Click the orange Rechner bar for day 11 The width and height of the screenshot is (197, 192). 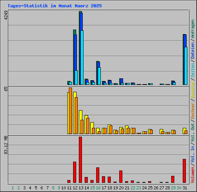pyautogui.click(x=70, y=111)
